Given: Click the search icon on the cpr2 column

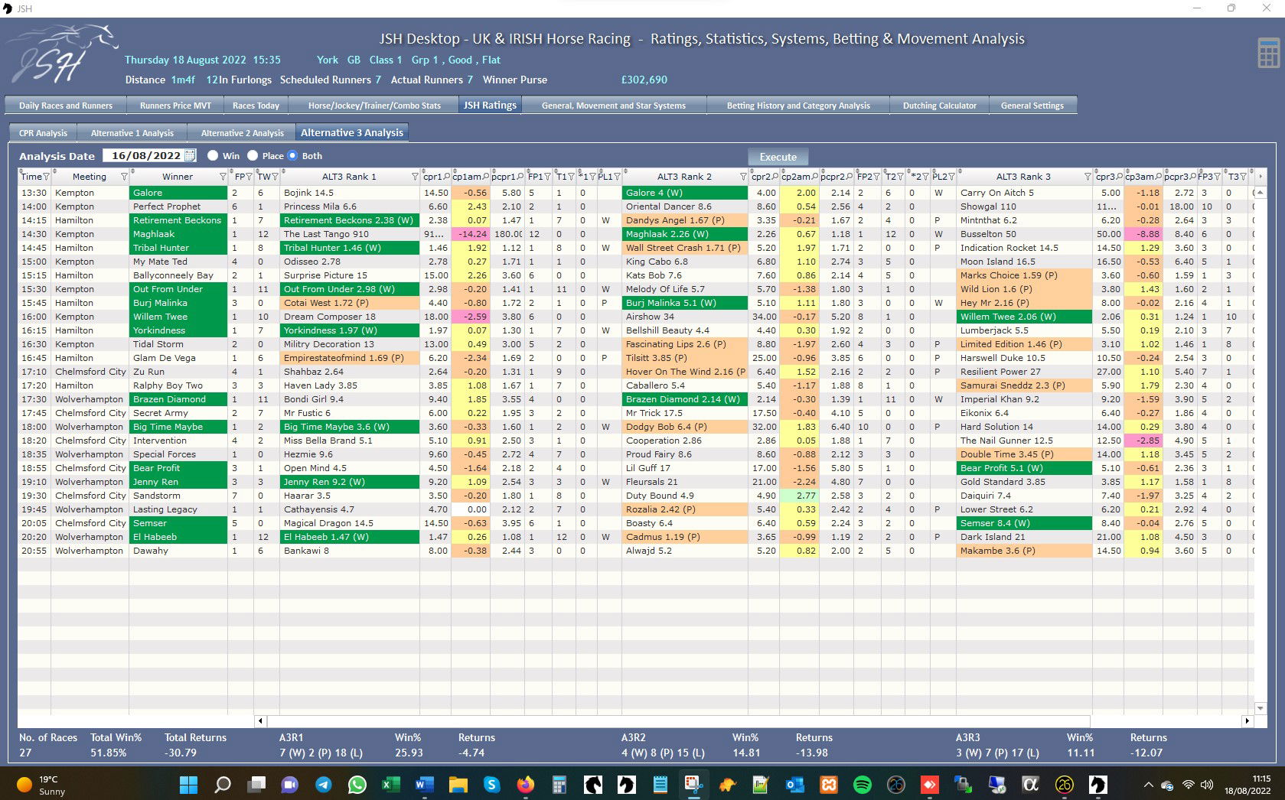Looking at the screenshot, I should (775, 177).
